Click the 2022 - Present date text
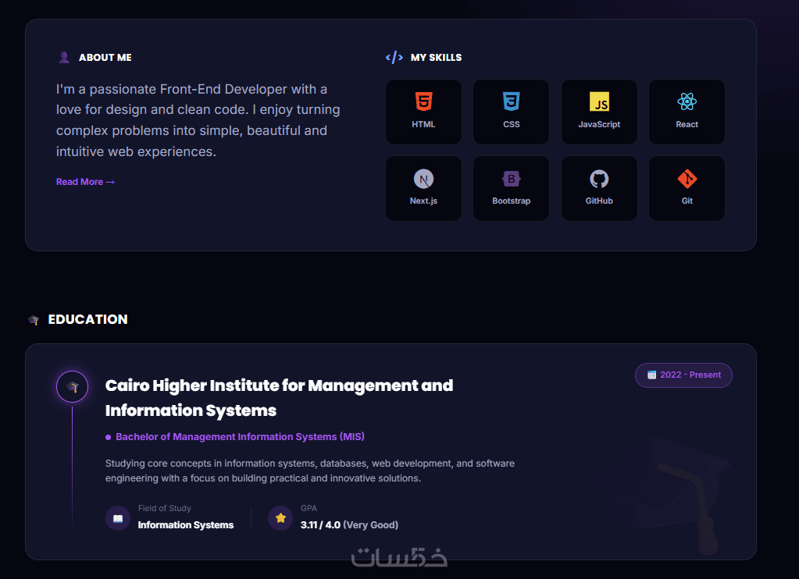 pos(690,375)
